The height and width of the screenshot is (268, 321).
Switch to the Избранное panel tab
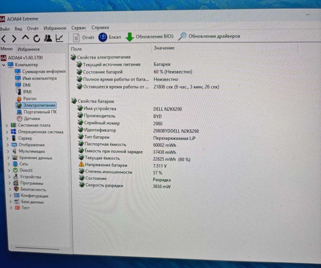click(29, 49)
